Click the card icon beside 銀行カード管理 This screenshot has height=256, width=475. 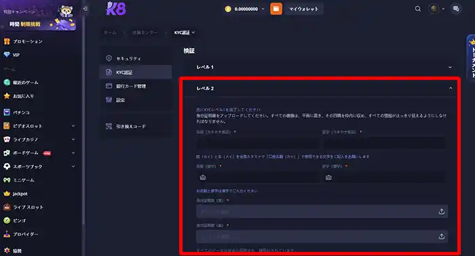[x=109, y=86]
